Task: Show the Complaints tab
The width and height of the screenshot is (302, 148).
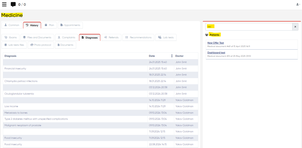Action: tap(66, 38)
